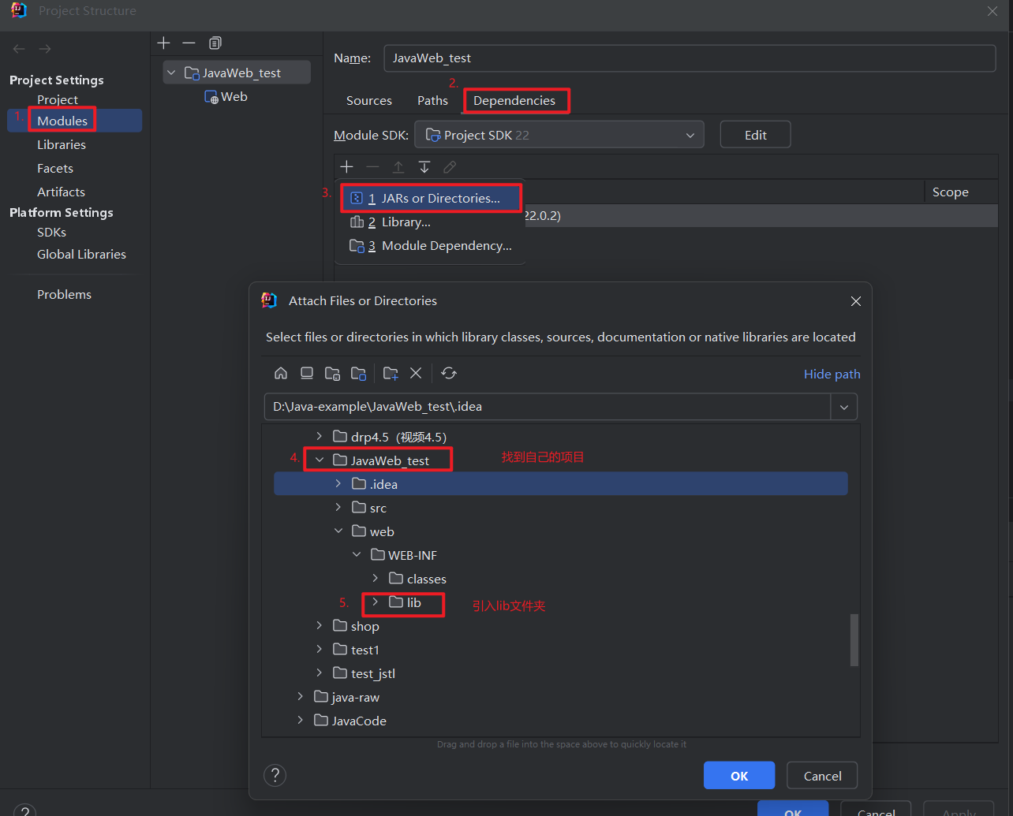Viewport: 1013px width, 816px height.
Task: Switch to the Sources tab
Action: 368,100
